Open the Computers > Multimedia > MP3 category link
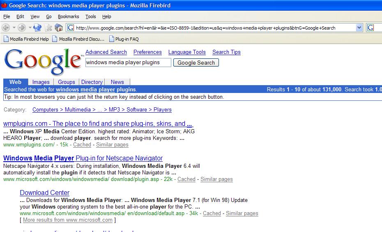Screen dimensions: 382x232 click(x=102, y=110)
